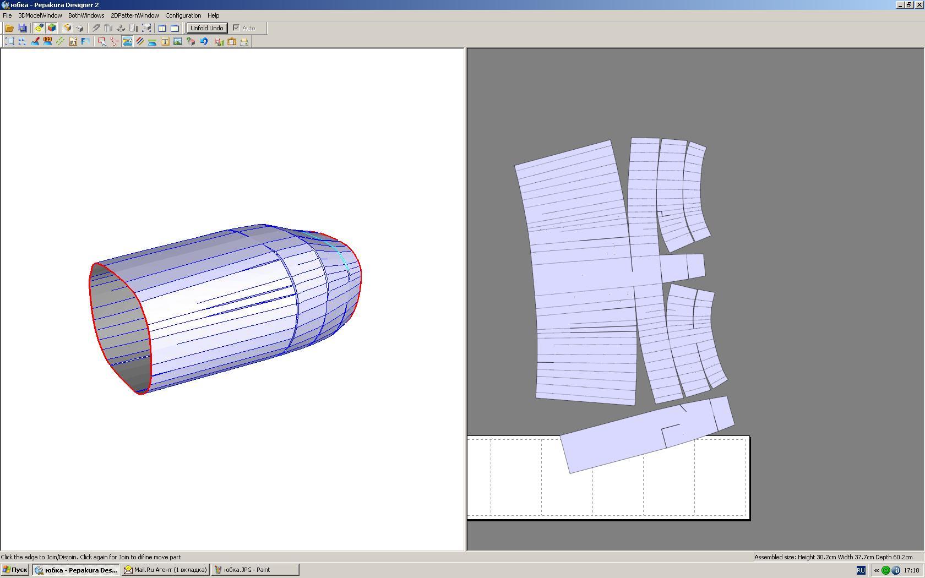Select the red rectangle selection tool

pyautogui.click(x=101, y=42)
